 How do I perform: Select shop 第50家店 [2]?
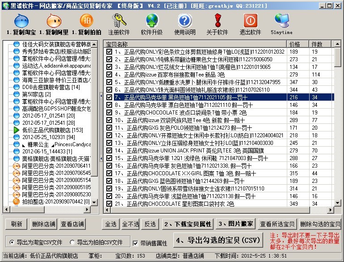[x=37, y=94]
